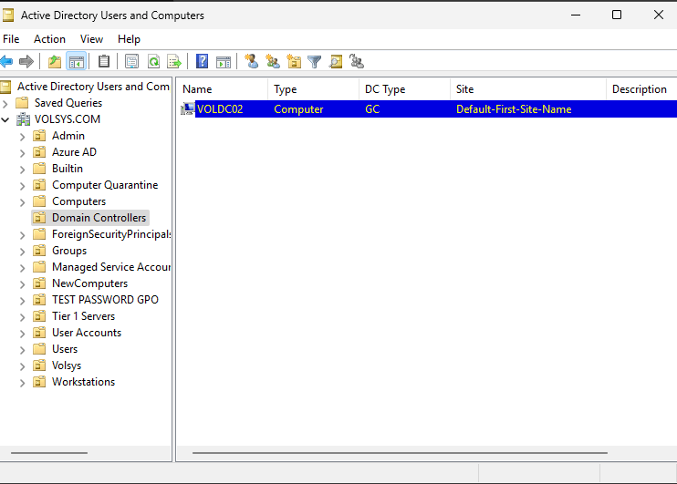Screen dimensions: 677x484
Task: Click the Find objects toolbar icon
Action: 336,62
